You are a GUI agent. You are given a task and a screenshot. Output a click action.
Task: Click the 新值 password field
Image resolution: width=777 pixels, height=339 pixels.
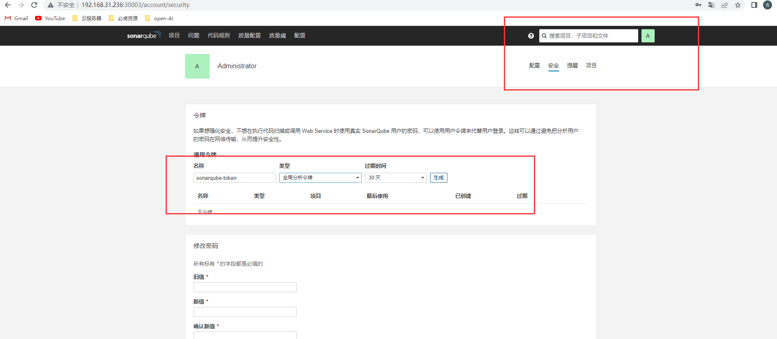coord(245,312)
